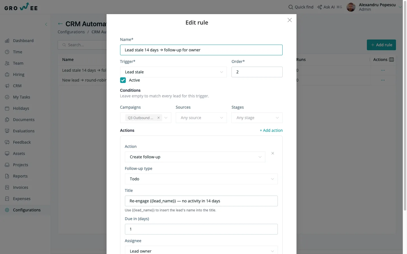The height and width of the screenshot is (254, 407).
Task: Click the Quick find label
Action: [x=304, y=7]
